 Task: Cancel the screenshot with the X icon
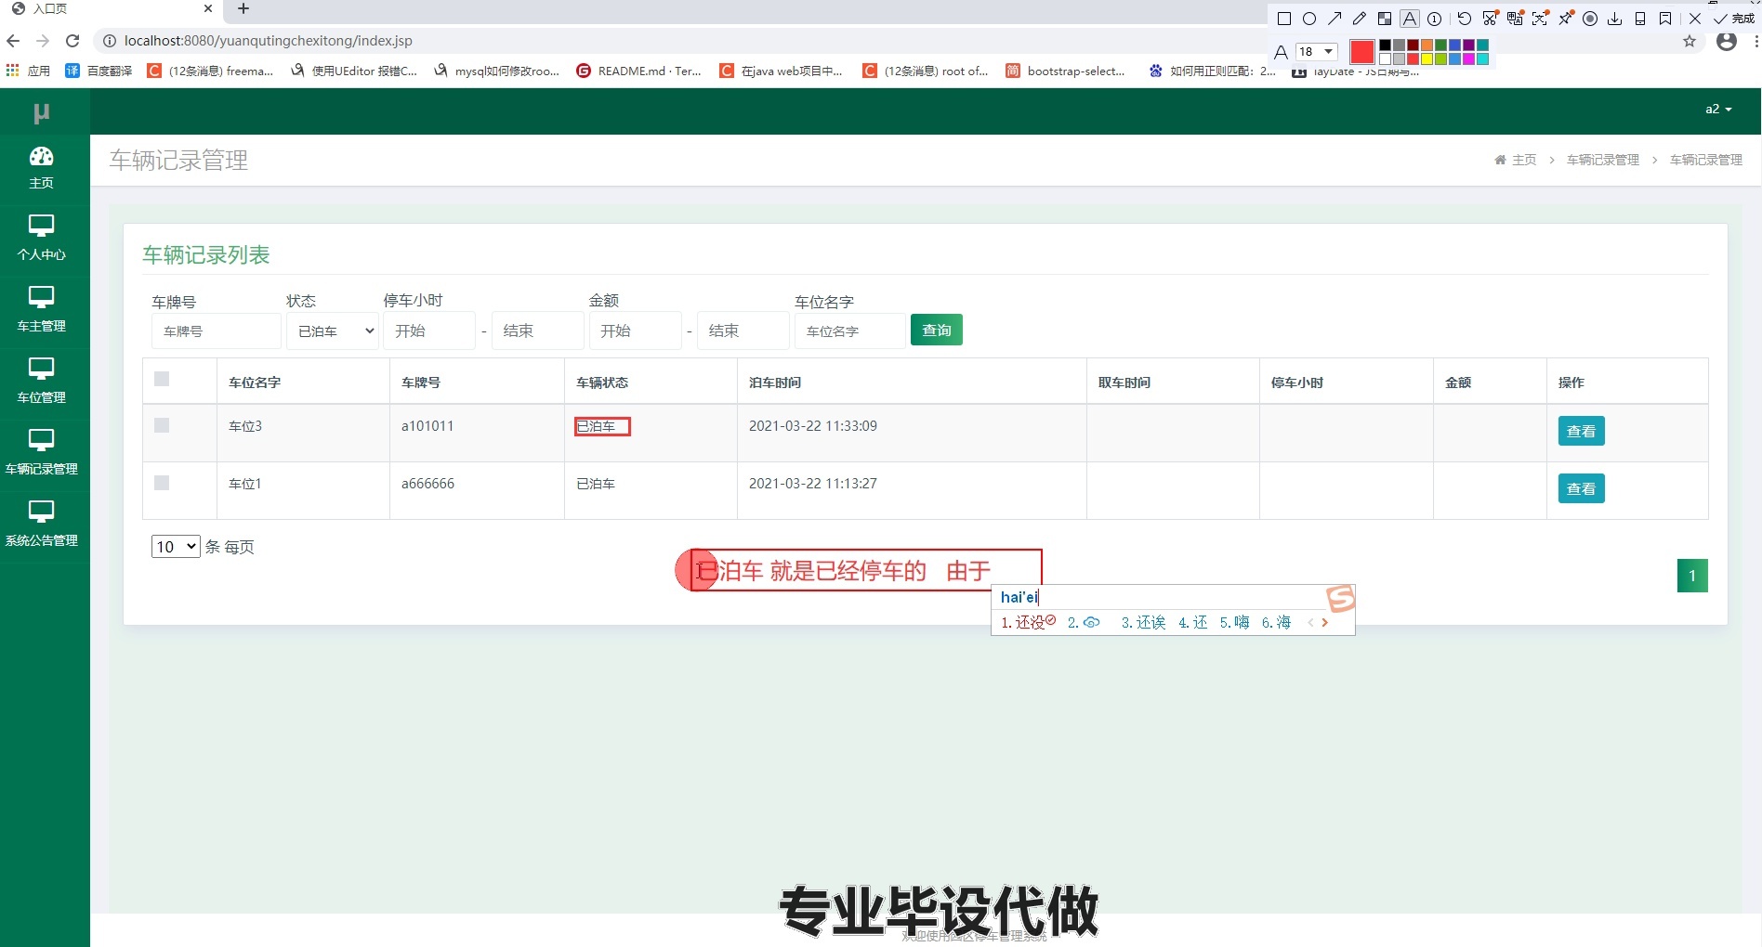point(1695,19)
